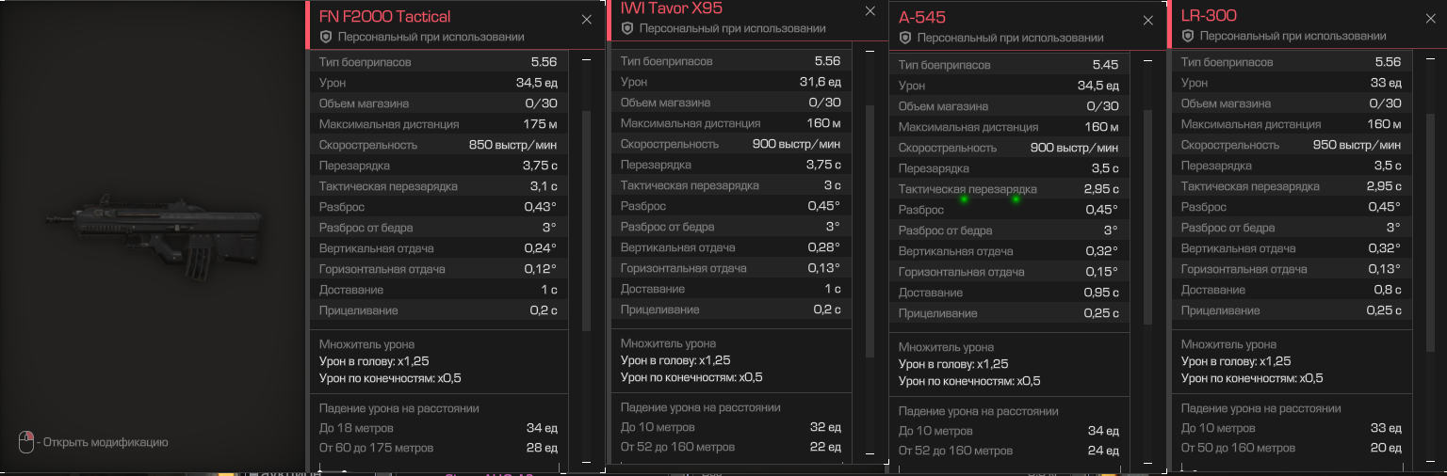
Task: Click Падение урона на расстоянии heading in A-545 panel
Action: [979, 411]
